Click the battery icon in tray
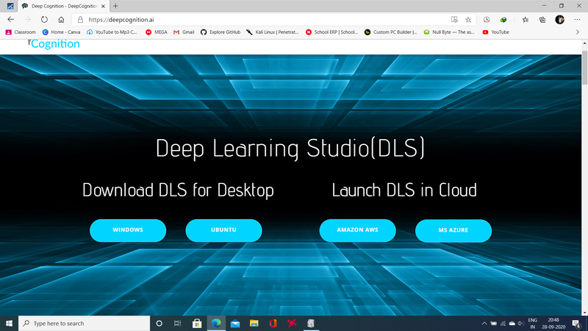Viewport: 588px width, 331px height. pos(493,323)
